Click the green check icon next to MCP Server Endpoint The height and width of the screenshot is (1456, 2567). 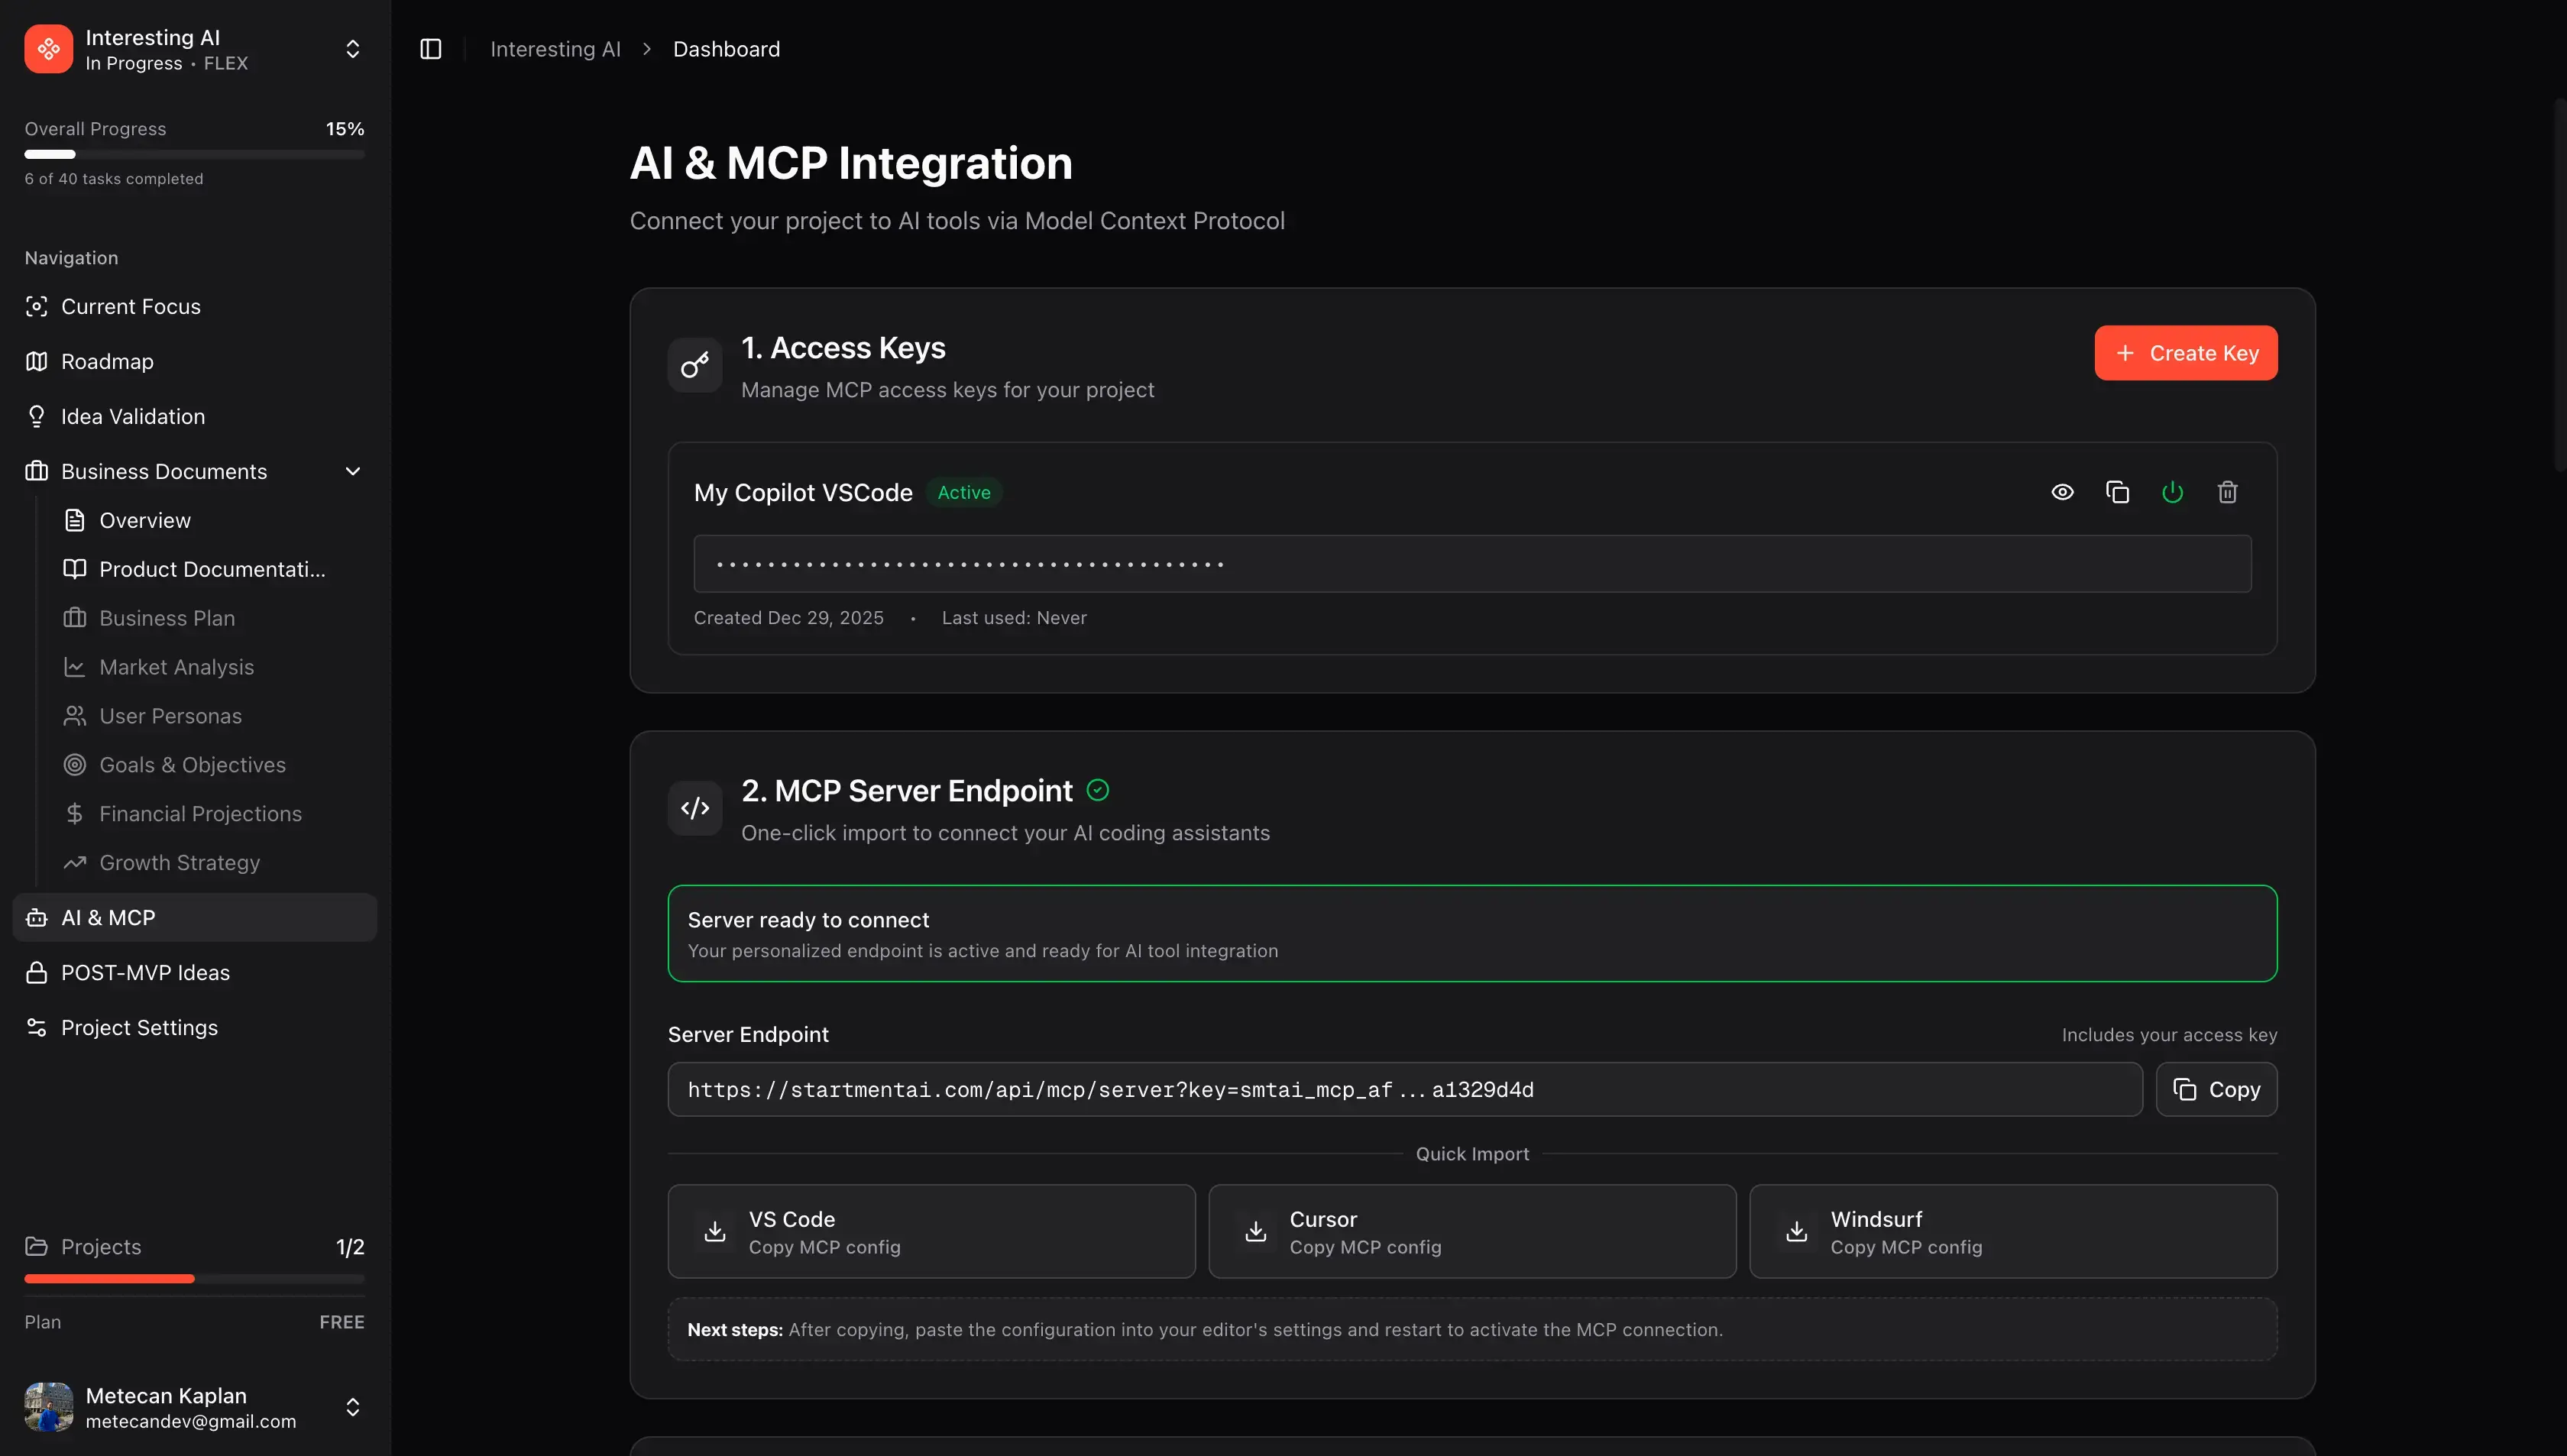pos(1097,790)
